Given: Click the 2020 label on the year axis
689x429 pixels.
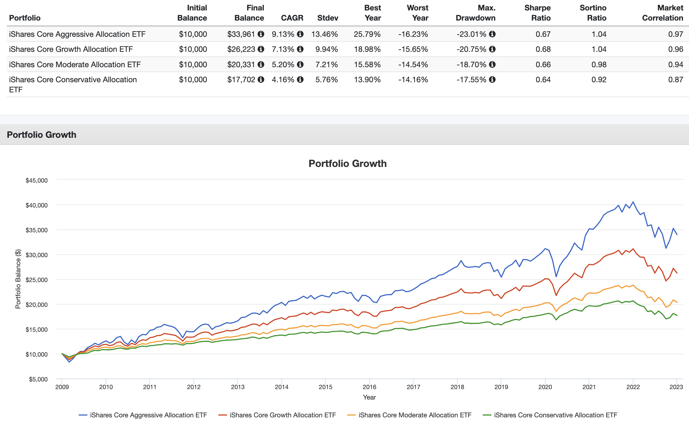Looking at the screenshot, I should (545, 387).
